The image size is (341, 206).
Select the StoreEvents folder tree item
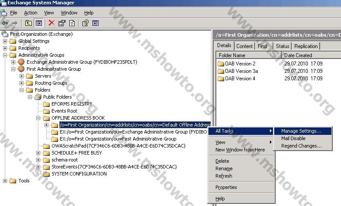(114, 167)
